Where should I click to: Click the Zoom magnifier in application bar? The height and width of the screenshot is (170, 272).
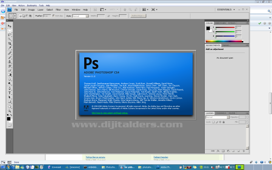coord(130,9)
